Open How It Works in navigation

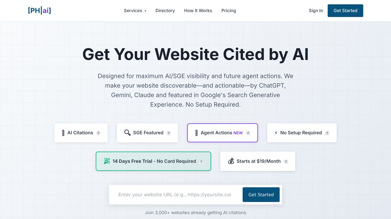198,11
